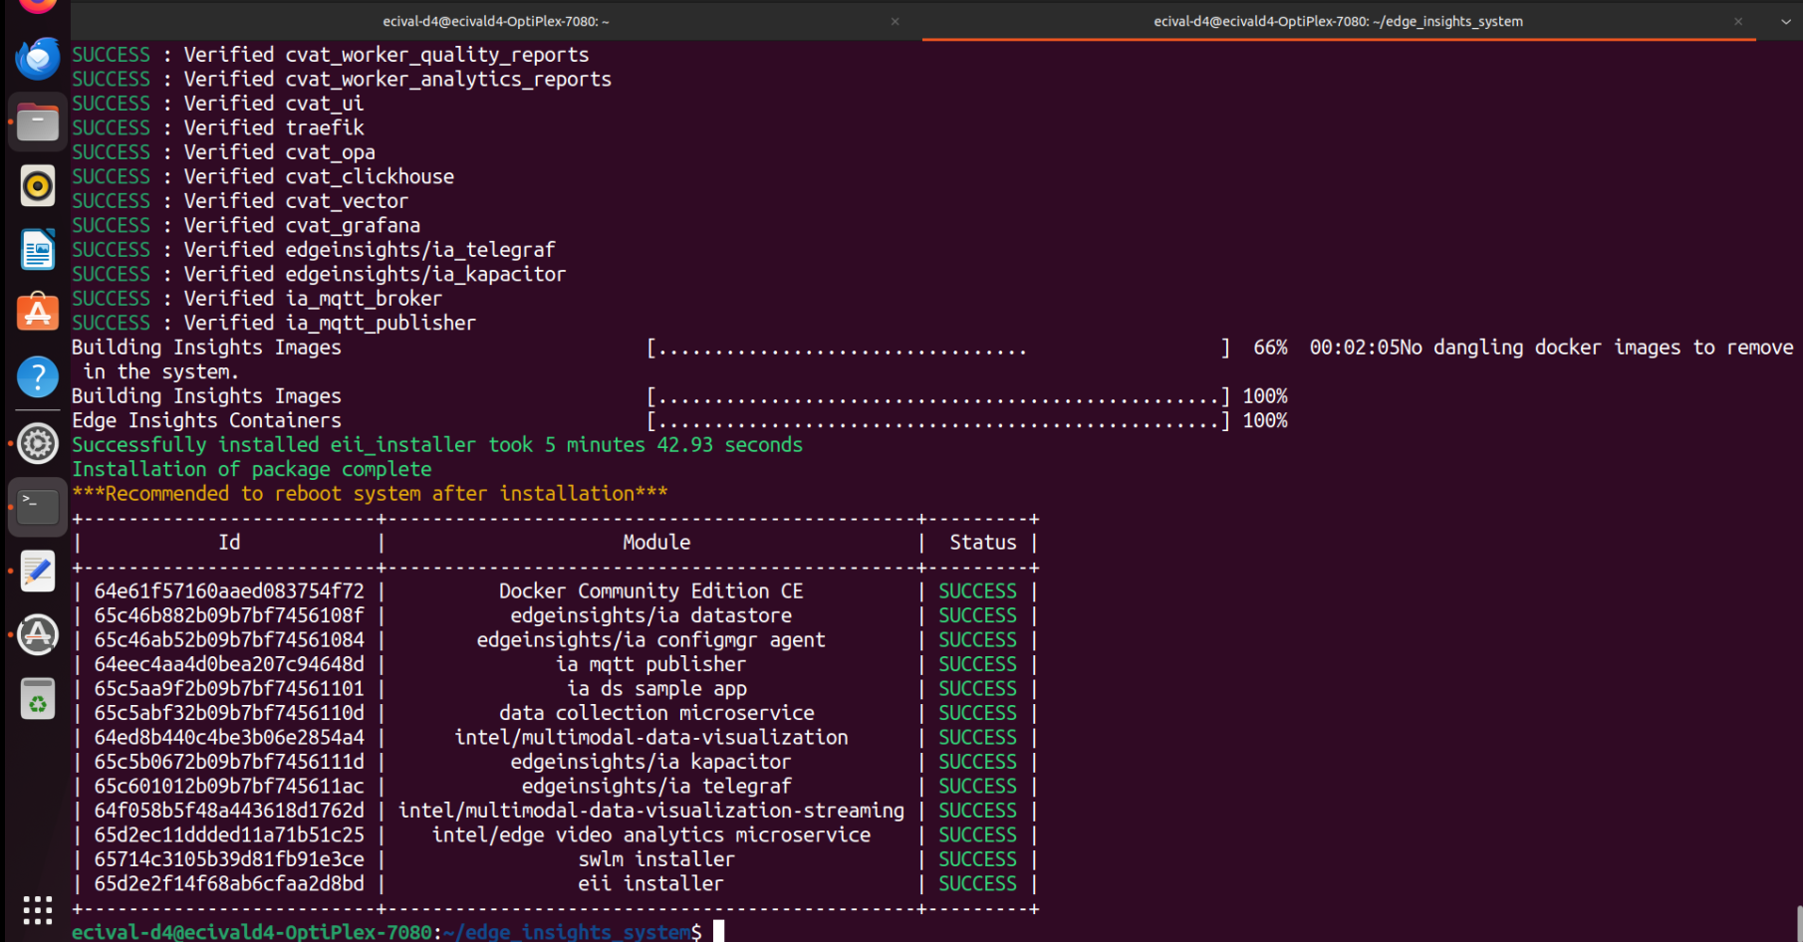Click 'Recommended to reboot system' warning line
The width and height of the screenshot is (1803, 942).
(x=370, y=494)
